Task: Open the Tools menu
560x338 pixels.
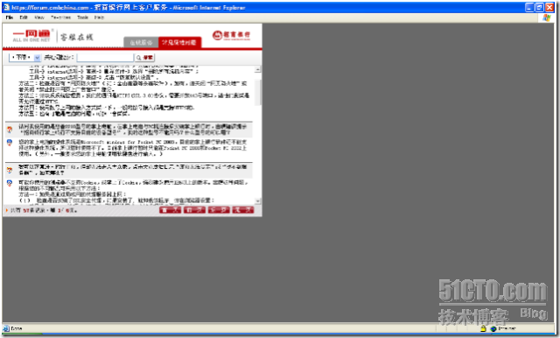Action: [x=82, y=18]
